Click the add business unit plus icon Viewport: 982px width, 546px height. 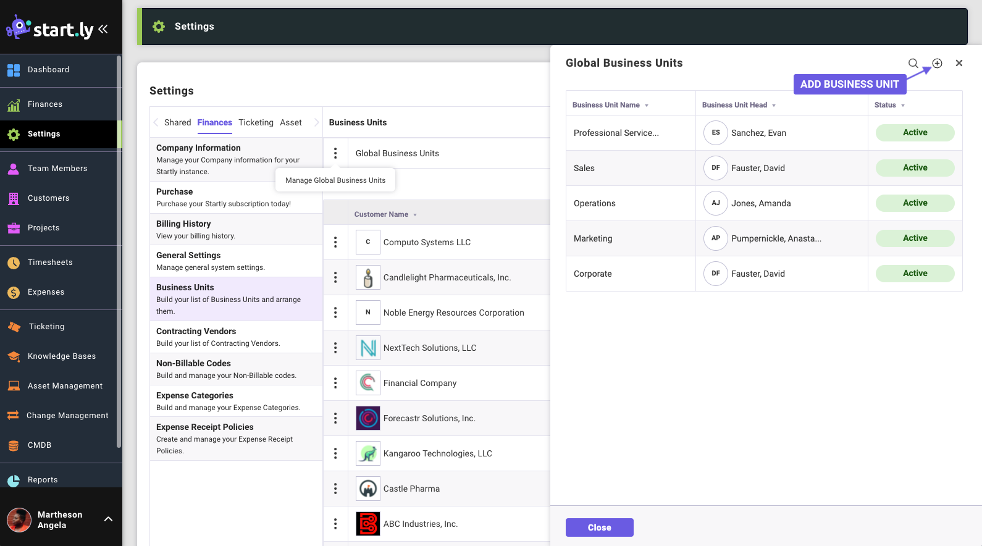click(x=937, y=63)
